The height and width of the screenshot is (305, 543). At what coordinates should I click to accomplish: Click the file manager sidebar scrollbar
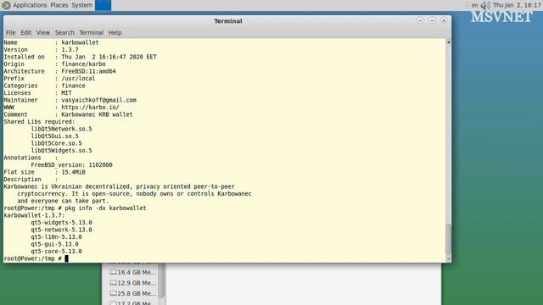click(161, 280)
